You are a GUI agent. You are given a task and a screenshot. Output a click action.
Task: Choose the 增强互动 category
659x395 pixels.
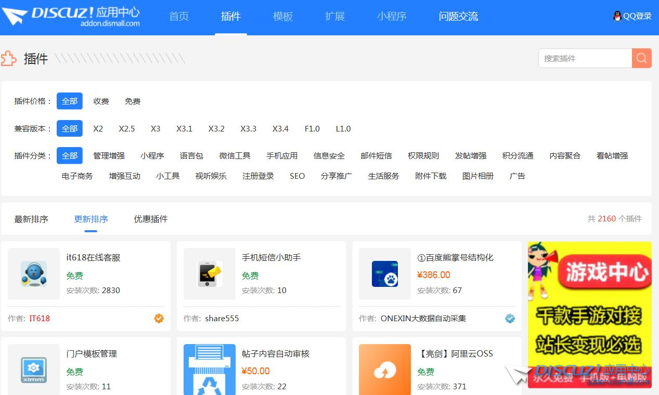(125, 176)
